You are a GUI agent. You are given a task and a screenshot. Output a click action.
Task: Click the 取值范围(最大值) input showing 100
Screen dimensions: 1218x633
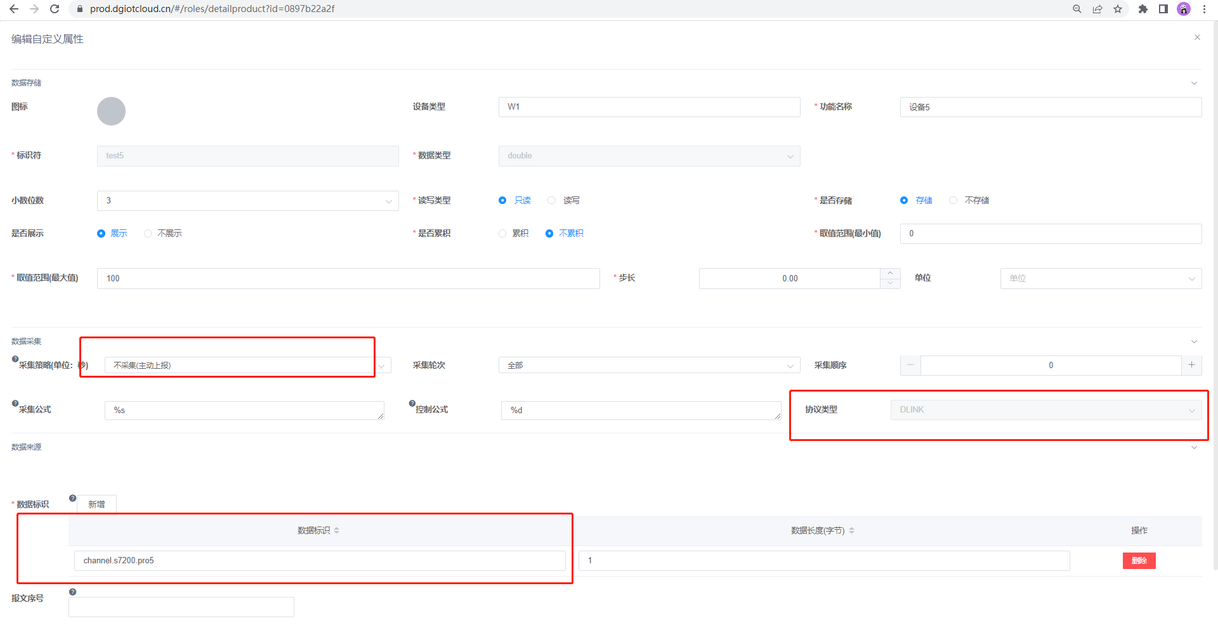(348, 278)
